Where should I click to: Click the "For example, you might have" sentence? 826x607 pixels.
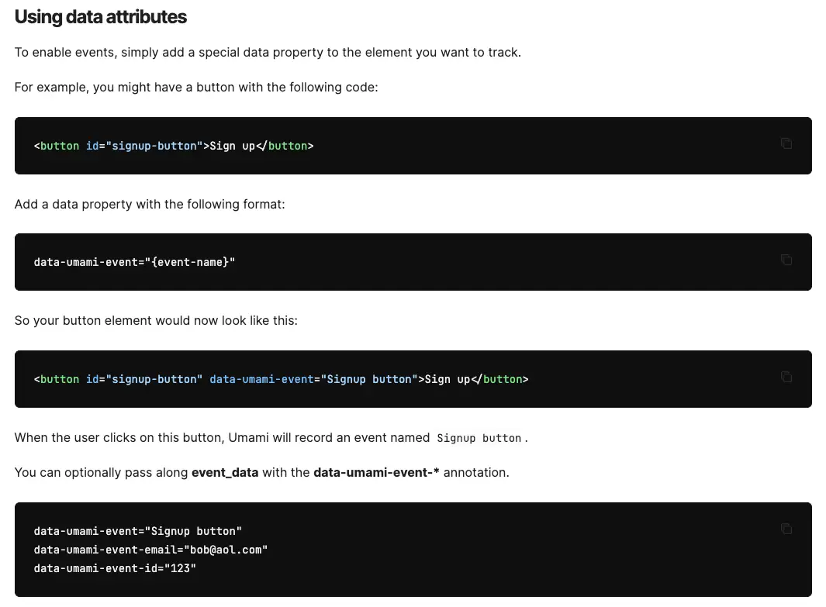click(196, 87)
